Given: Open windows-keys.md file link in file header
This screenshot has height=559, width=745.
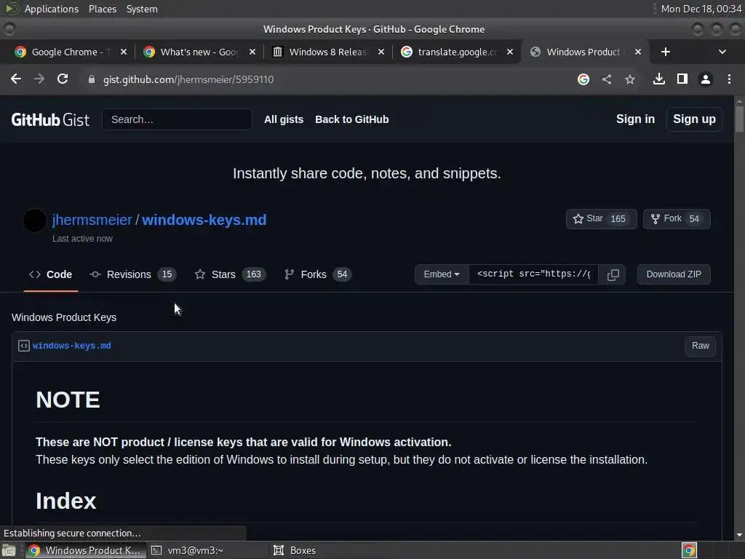Looking at the screenshot, I should pyautogui.click(x=72, y=346).
